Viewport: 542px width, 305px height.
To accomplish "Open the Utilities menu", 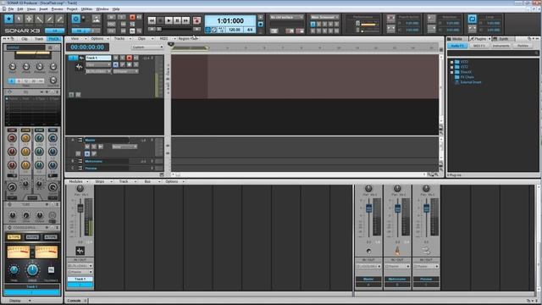I will point(86,9).
